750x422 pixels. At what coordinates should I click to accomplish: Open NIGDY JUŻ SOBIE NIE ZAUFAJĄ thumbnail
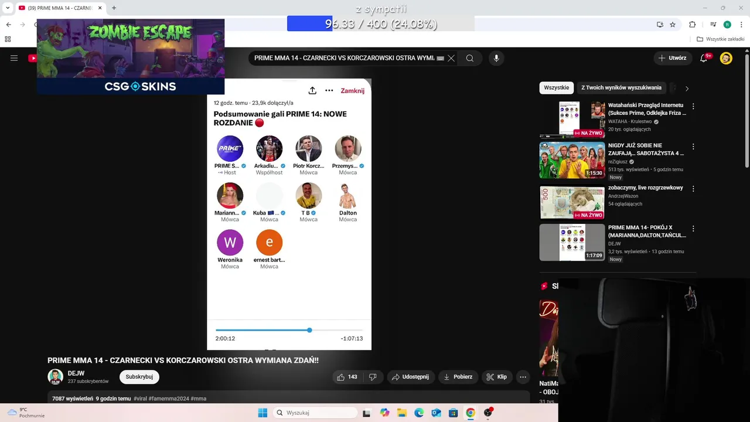coord(572,160)
